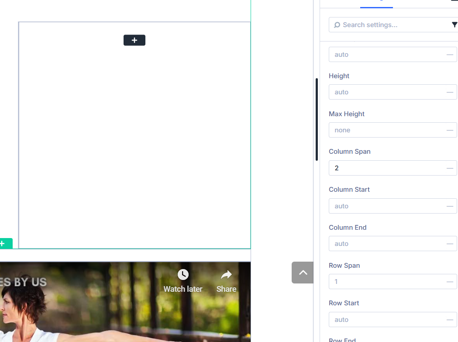
Task: Click the dash icon in Height field
Action: [449, 92]
